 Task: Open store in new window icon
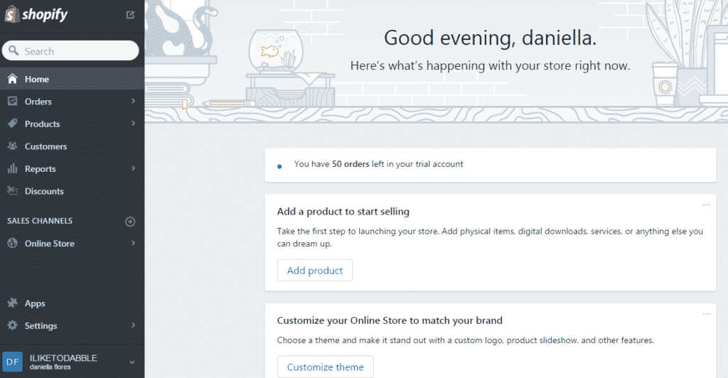[131, 15]
